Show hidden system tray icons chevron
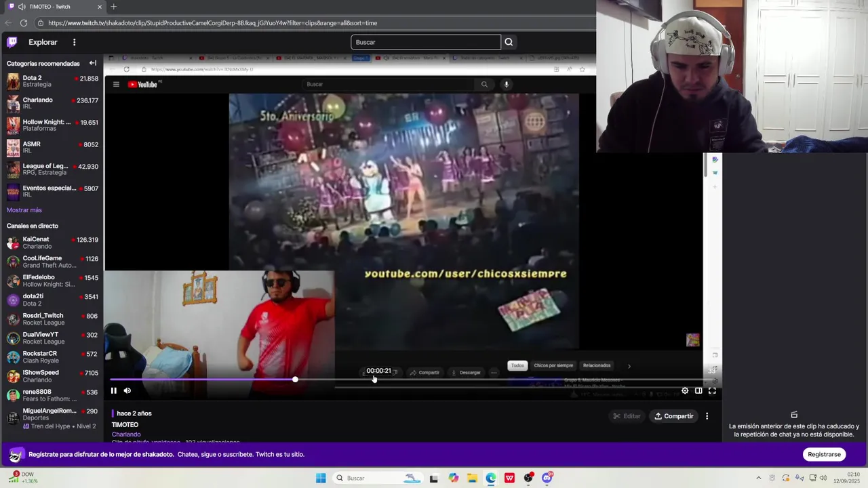 point(758,478)
